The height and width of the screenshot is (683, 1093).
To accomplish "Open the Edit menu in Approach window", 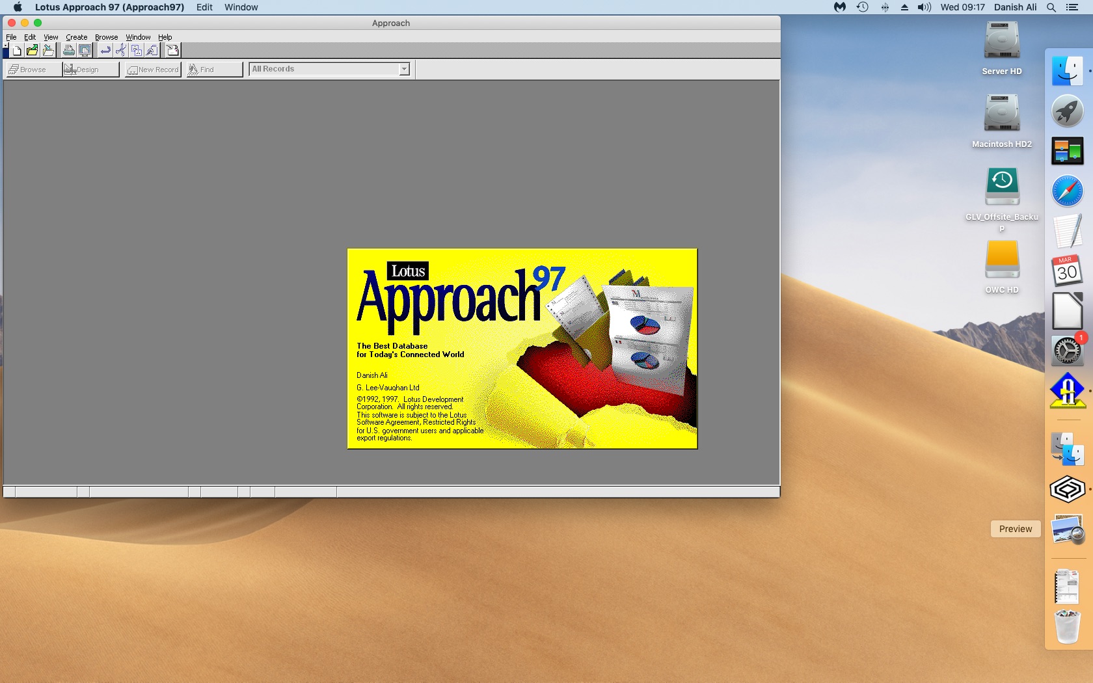I will pyautogui.click(x=30, y=37).
